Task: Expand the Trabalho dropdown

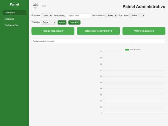Action: 48,22
